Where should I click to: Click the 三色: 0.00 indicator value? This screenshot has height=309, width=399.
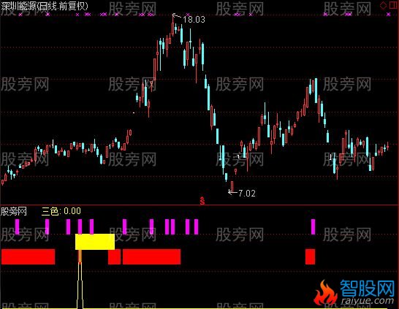point(61,211)
